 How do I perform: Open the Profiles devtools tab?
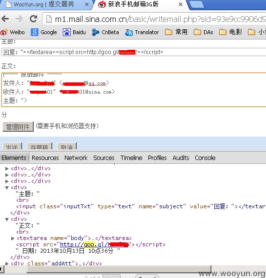[157, 158]
